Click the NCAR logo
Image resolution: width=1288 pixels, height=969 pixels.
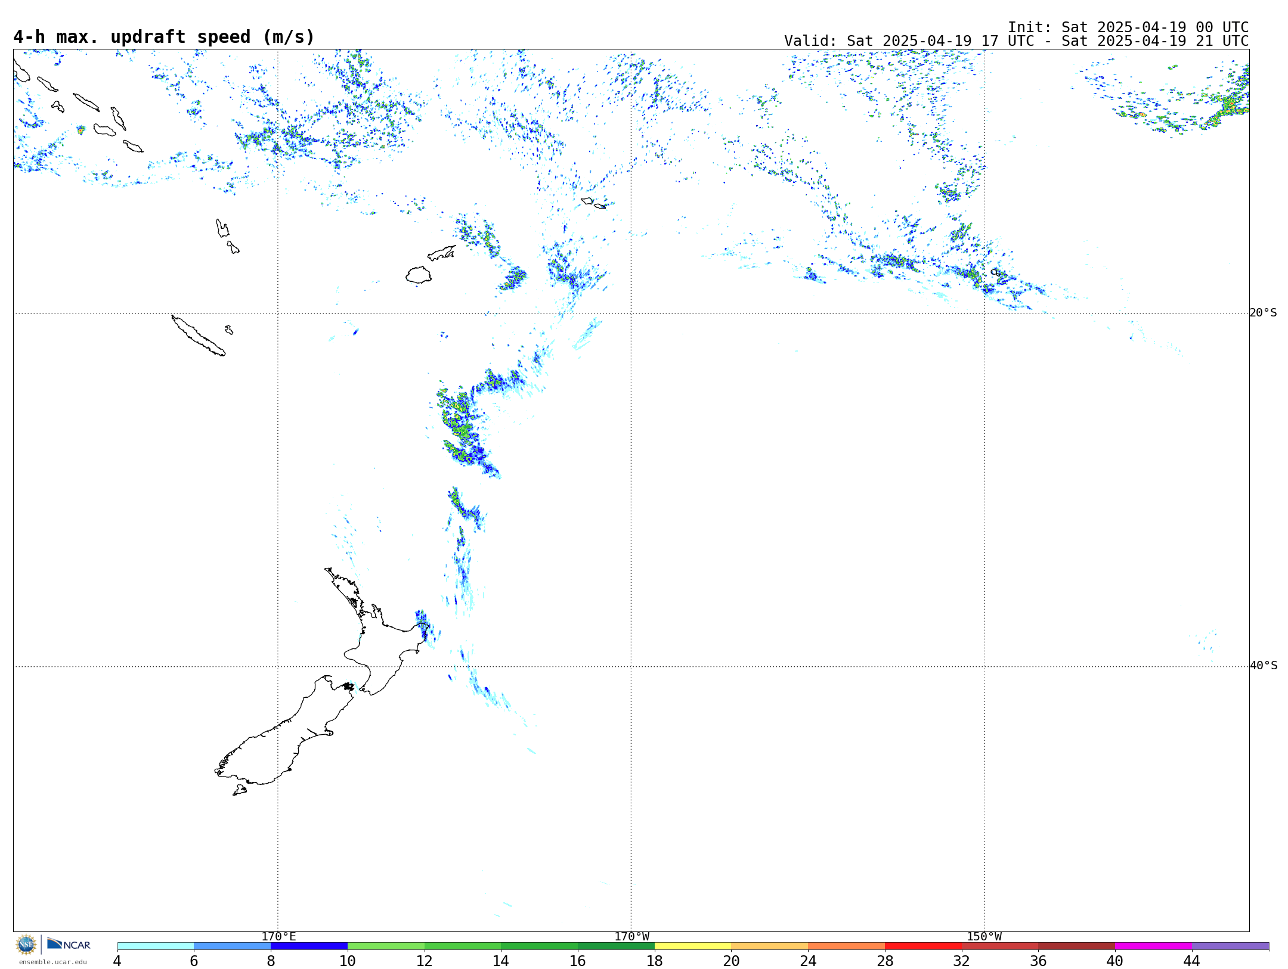click(69, 944)
